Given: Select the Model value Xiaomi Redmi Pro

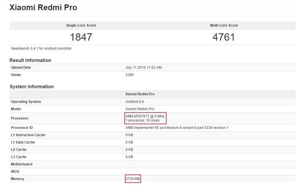Looking at the screenshot, I should point(140,109).
